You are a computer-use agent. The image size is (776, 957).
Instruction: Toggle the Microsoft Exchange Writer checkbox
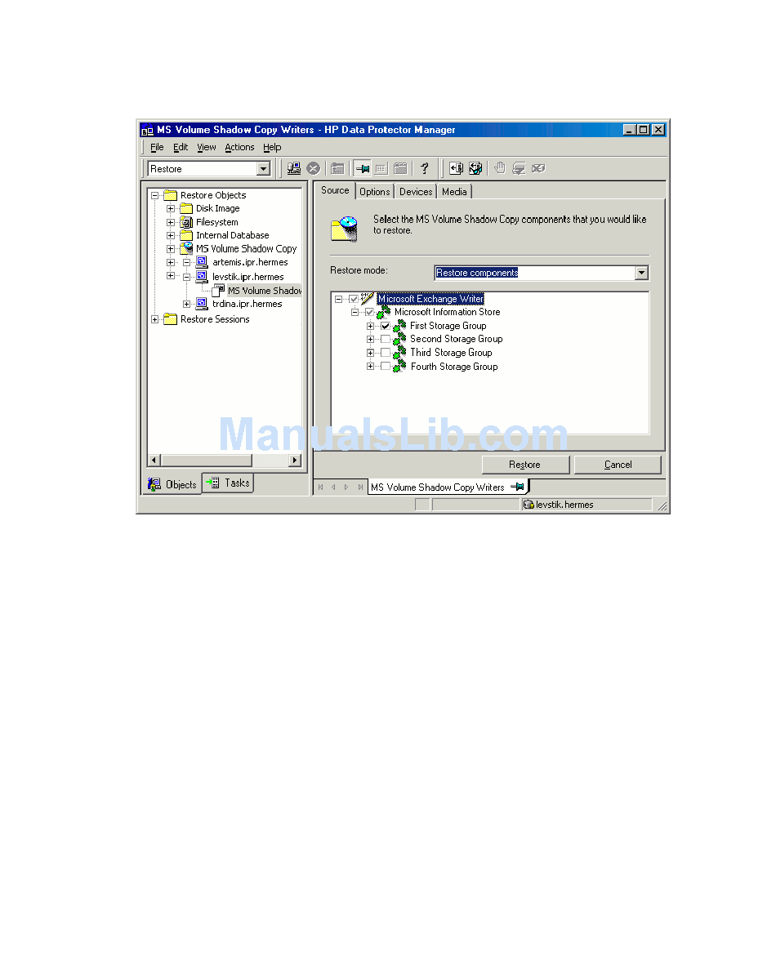tap(354, 299)
